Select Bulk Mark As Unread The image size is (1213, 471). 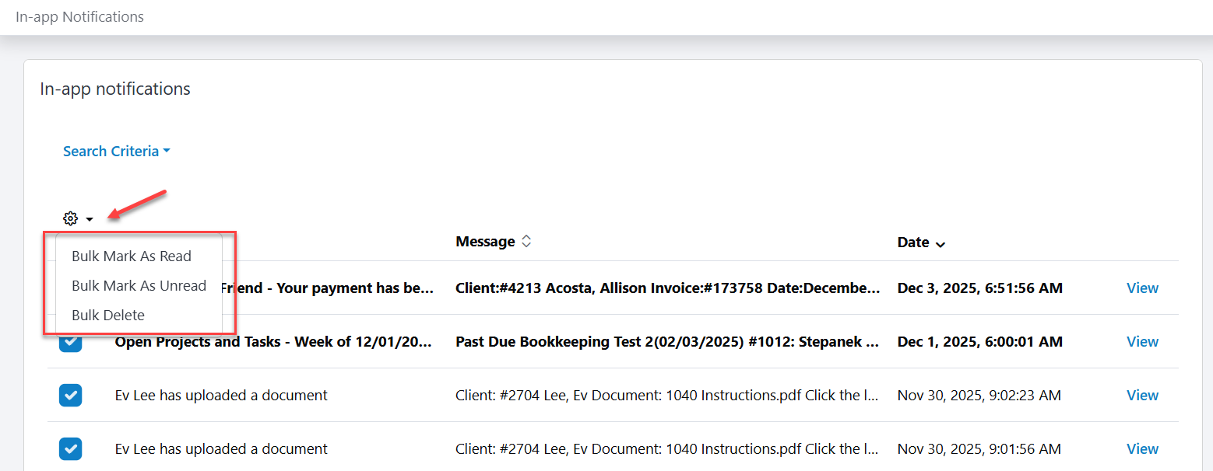pos(139,285)
